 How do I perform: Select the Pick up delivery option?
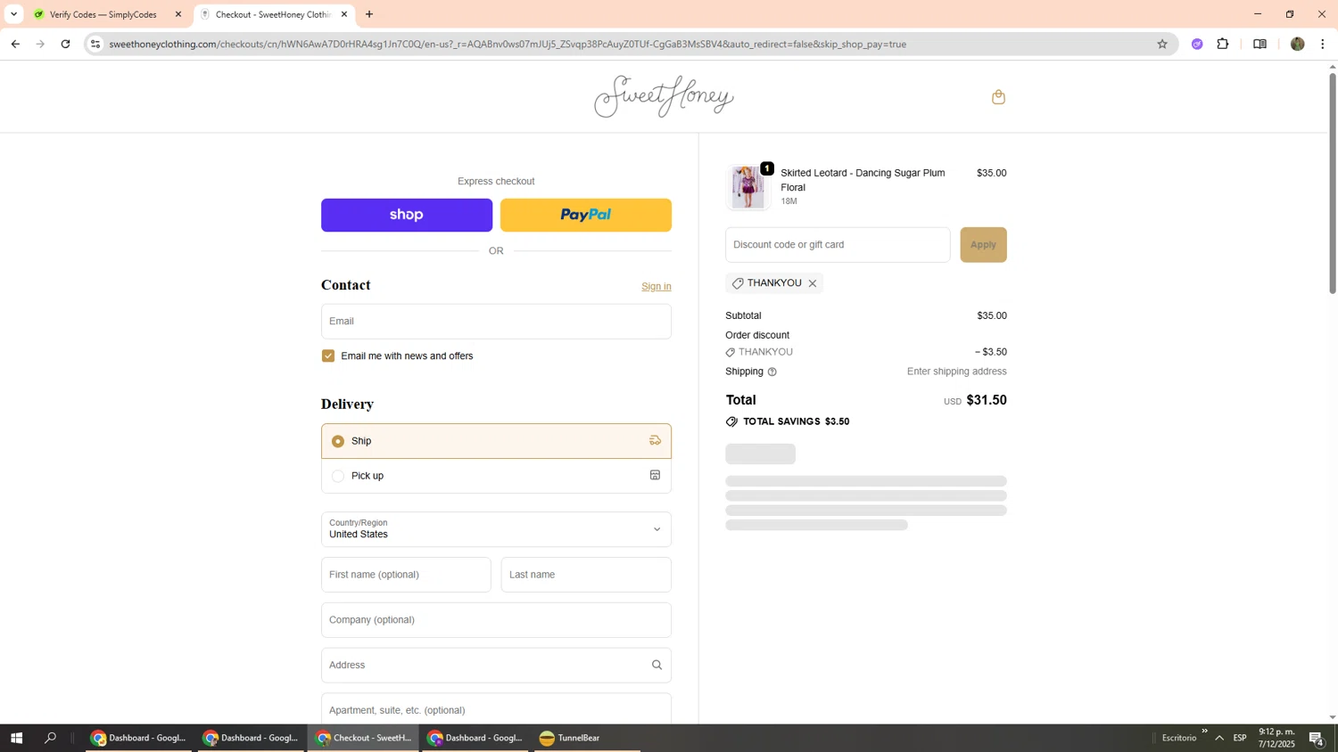(496, 476)
